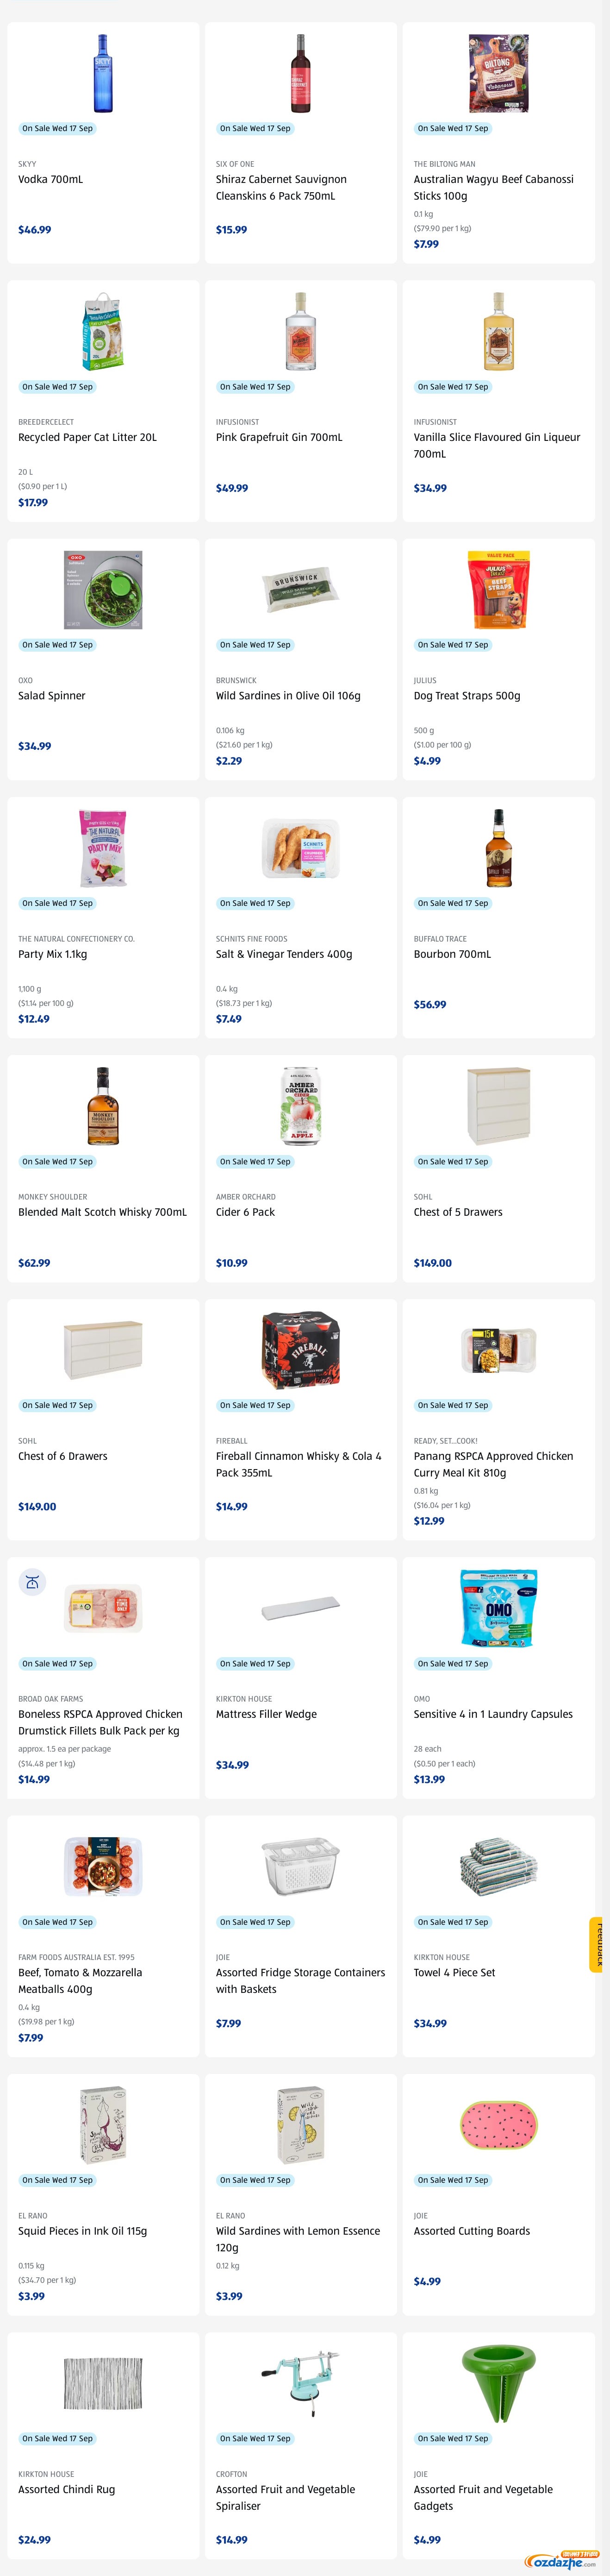Click the Monkey Shoulder whisky bottle image

[x=103, y=1106]
